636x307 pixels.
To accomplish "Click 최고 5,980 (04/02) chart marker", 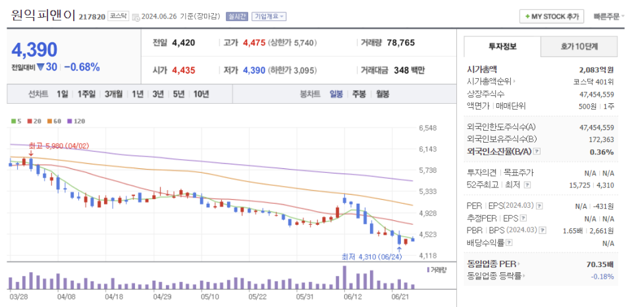I will (x=59, y=145).
